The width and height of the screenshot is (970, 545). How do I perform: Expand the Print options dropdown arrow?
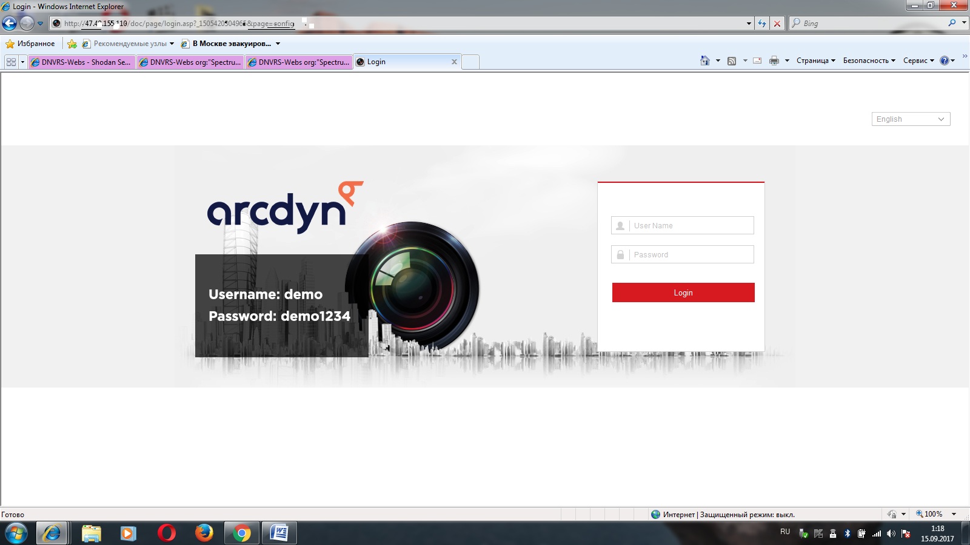tap(787, 61)
